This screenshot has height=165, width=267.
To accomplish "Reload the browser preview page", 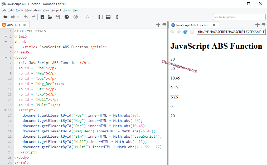I will click(x=185, y=32).
